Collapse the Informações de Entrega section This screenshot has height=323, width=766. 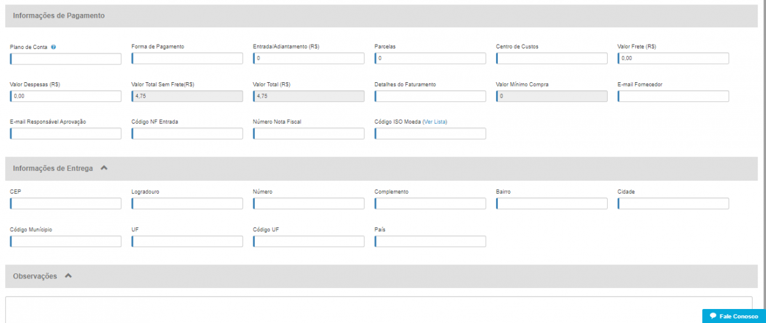pyautogui.click(x=104, y=168)
